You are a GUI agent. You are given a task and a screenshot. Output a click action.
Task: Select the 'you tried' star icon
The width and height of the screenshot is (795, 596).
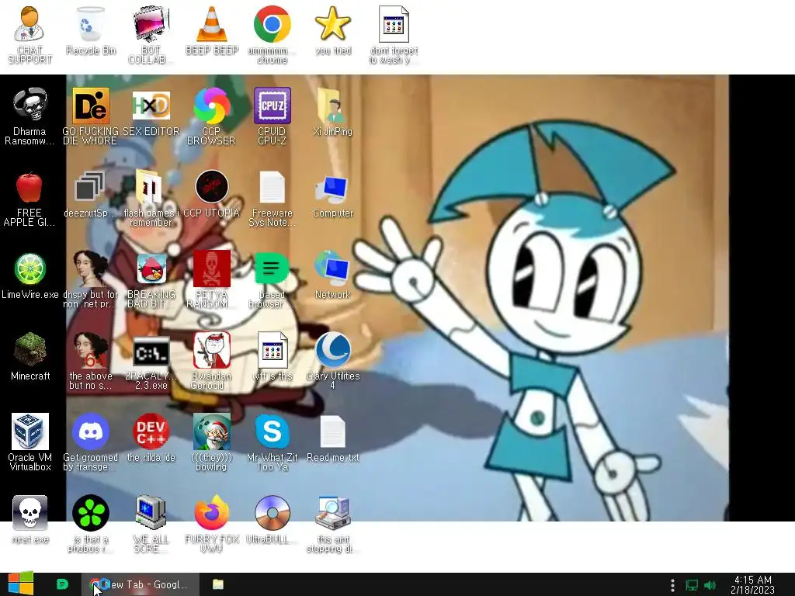pyautogui.click(x=333, y=30)
